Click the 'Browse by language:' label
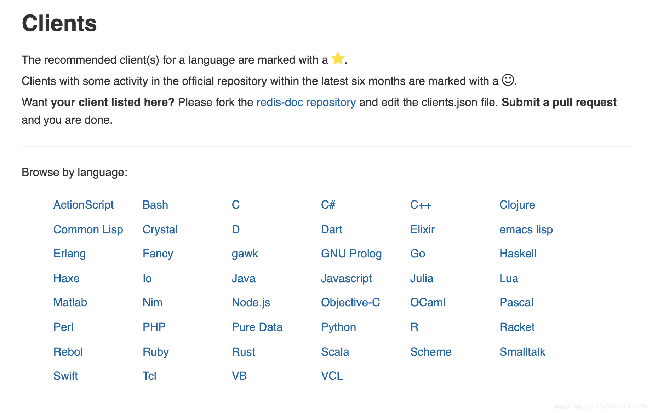Viewport: 652px width, 413px height. 74,172
